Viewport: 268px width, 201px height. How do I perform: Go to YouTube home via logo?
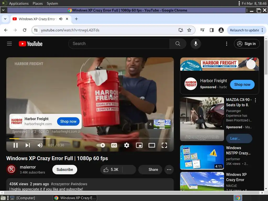click(31, 44)
